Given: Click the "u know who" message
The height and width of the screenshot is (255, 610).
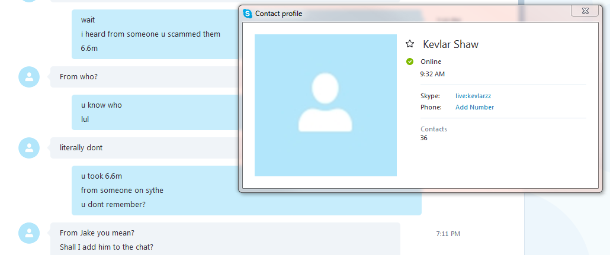Looking at the screenshot, I should click(x=101, y=105).
